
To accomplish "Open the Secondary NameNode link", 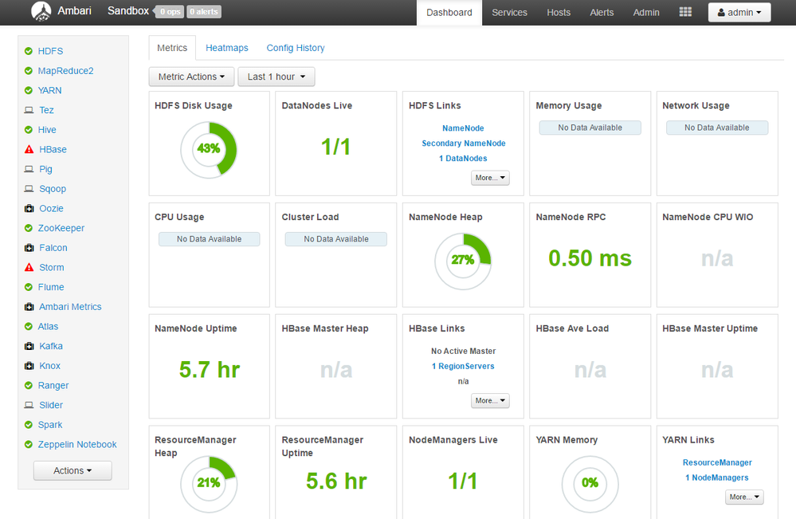I will point(464,144).
